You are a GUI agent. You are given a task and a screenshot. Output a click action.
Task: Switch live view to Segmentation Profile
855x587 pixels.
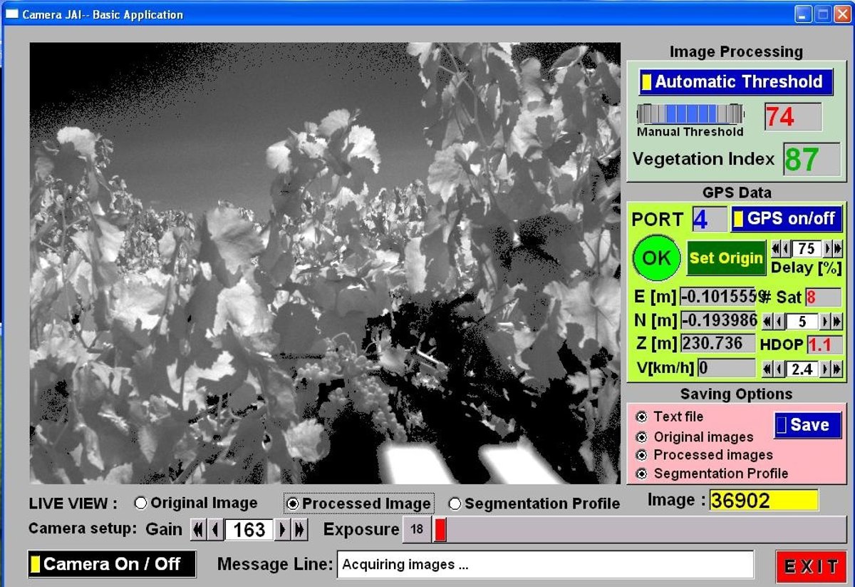pyautogui.click(x=455, y=504)
